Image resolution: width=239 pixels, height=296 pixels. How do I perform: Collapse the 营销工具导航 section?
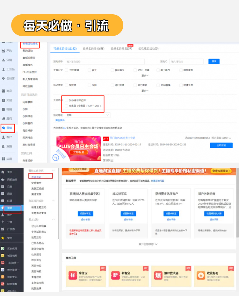[54, 171]
